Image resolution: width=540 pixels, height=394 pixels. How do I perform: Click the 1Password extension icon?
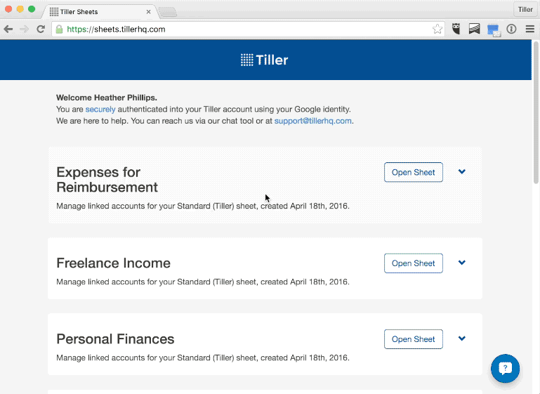[511, 29]
